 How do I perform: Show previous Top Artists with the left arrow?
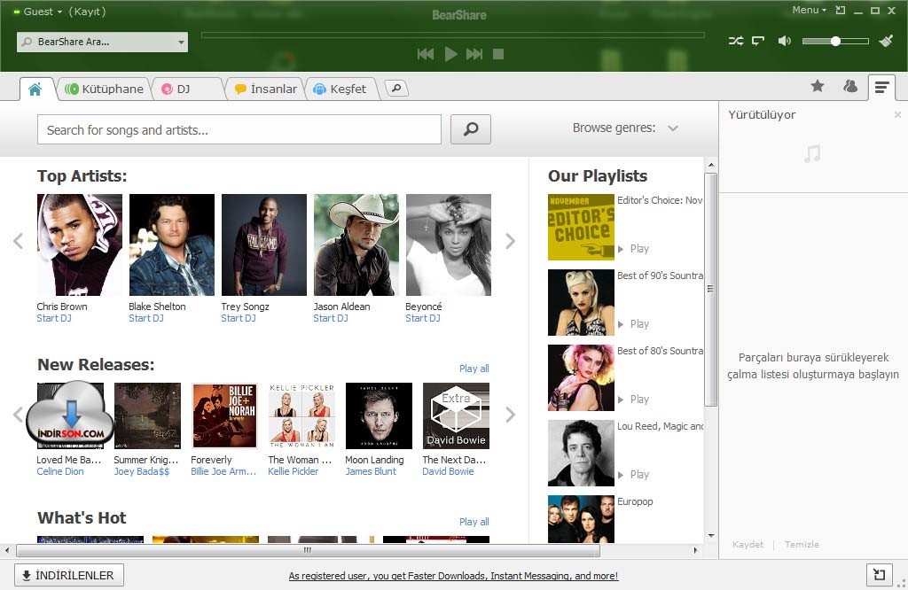18,241
